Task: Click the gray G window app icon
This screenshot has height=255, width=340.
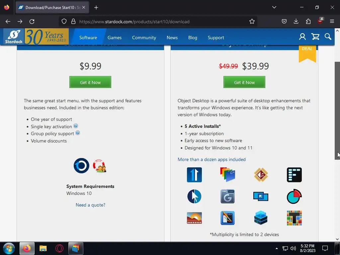Action: (x=227, y=197)
